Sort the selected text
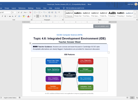 coord(56,12)
